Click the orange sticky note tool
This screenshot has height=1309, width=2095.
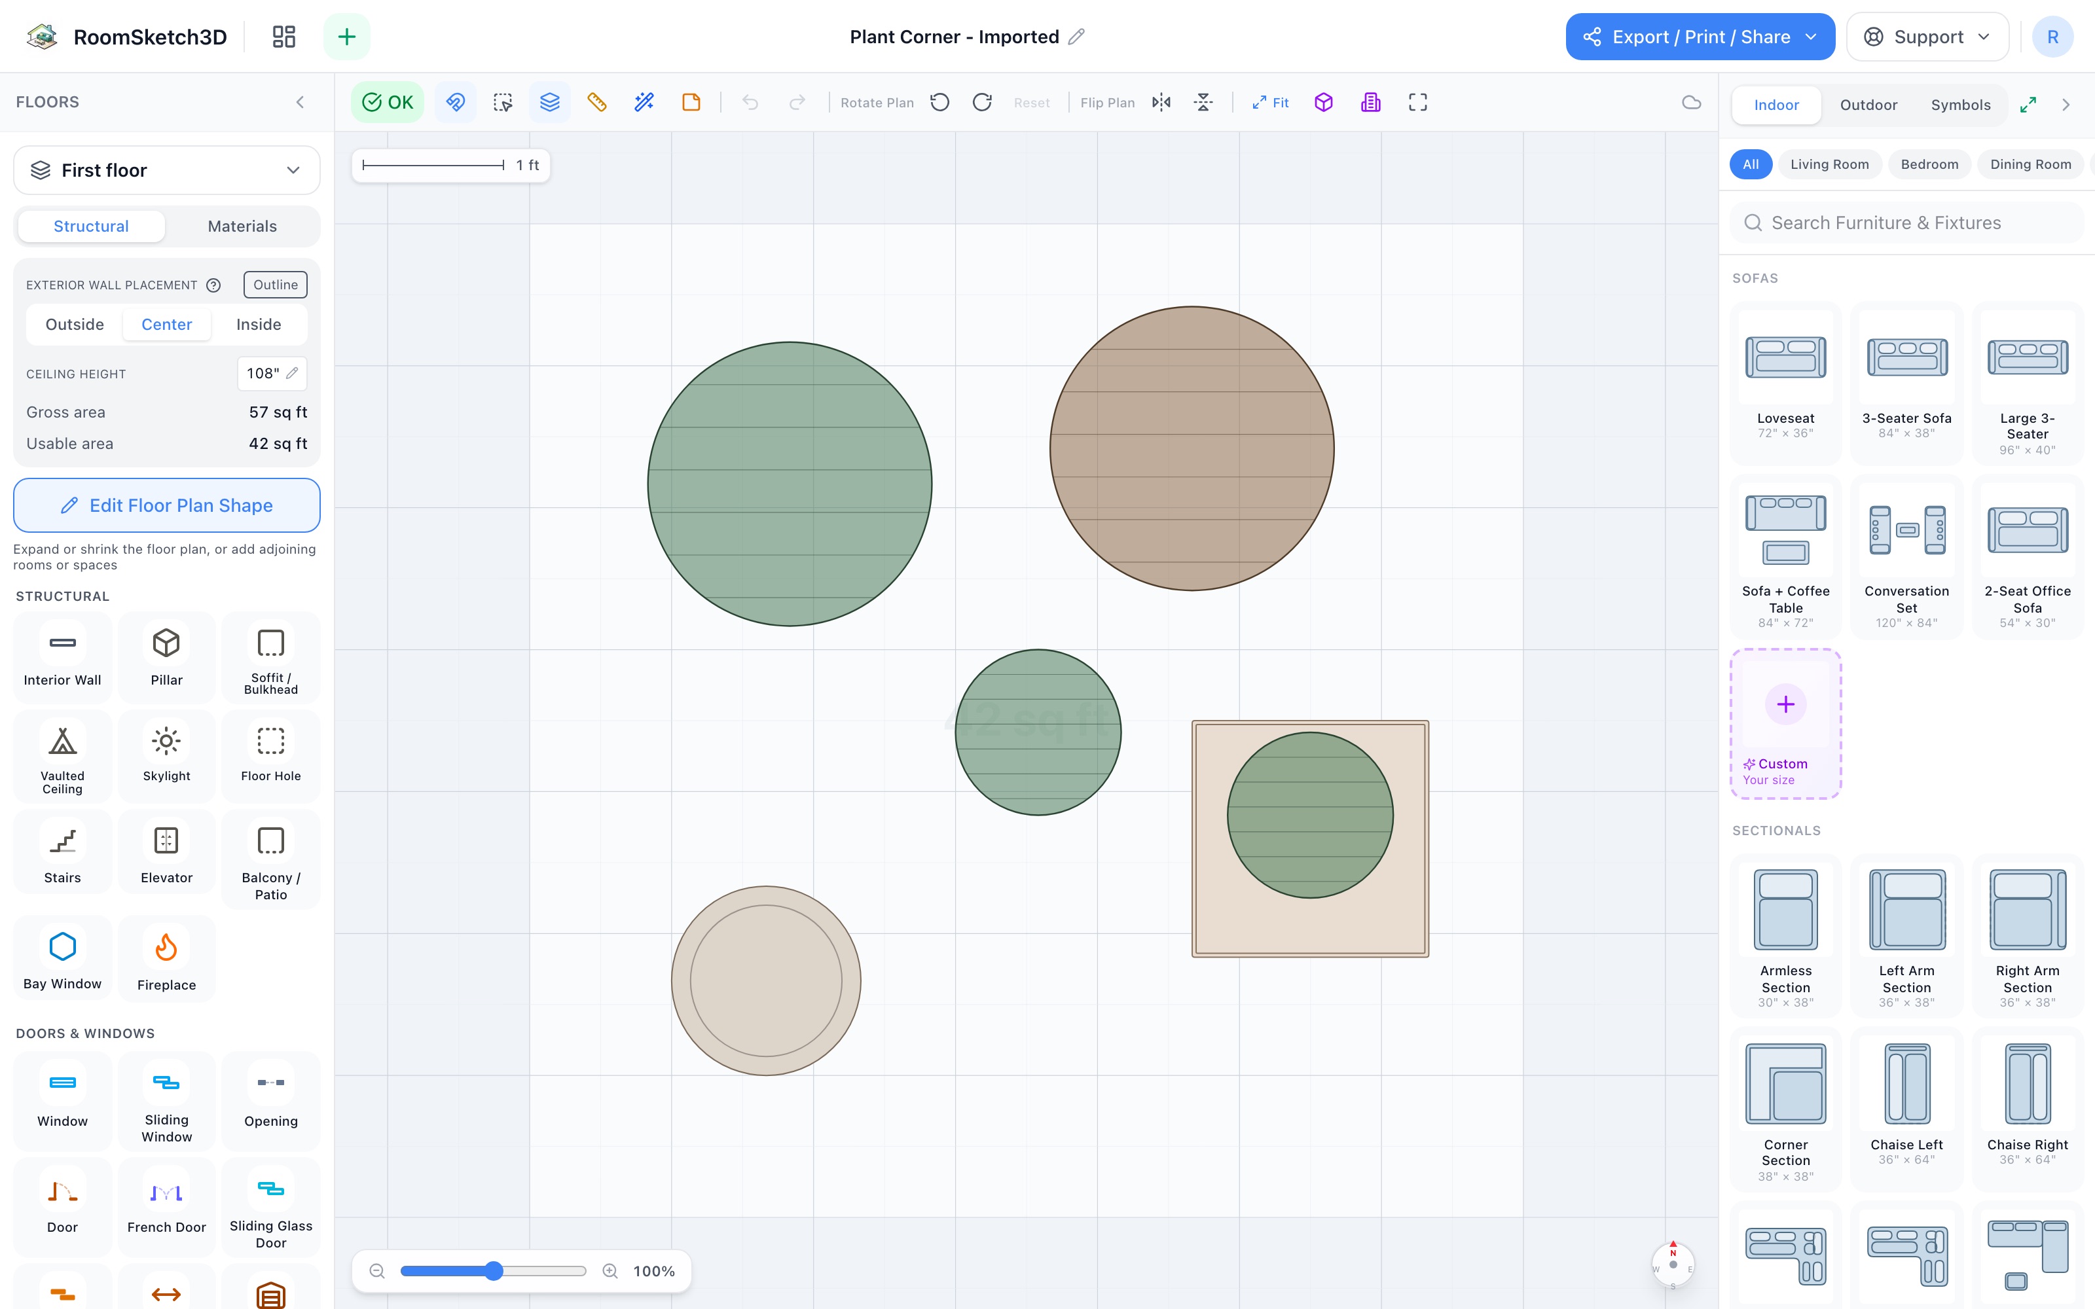click(x=691, y=102)
